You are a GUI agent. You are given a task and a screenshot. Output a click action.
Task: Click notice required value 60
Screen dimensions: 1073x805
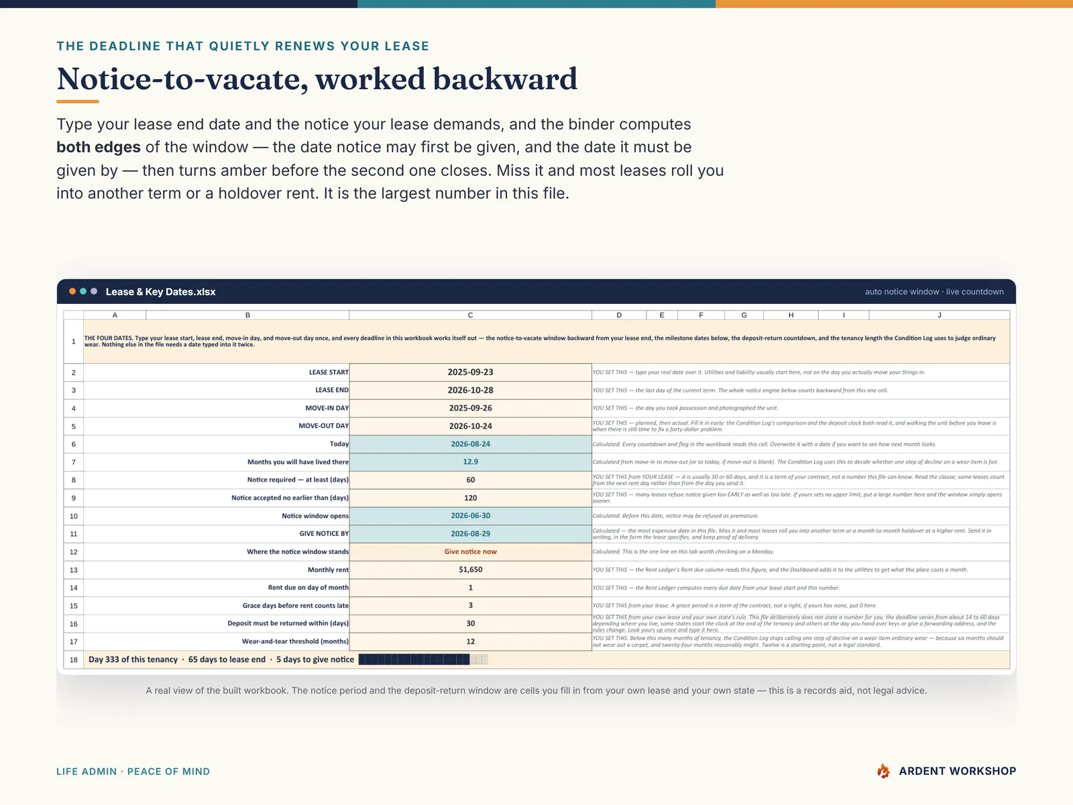pyautogui.click(x=470, y=480)
